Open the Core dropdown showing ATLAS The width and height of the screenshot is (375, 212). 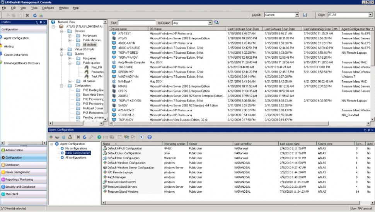[370, 15]
